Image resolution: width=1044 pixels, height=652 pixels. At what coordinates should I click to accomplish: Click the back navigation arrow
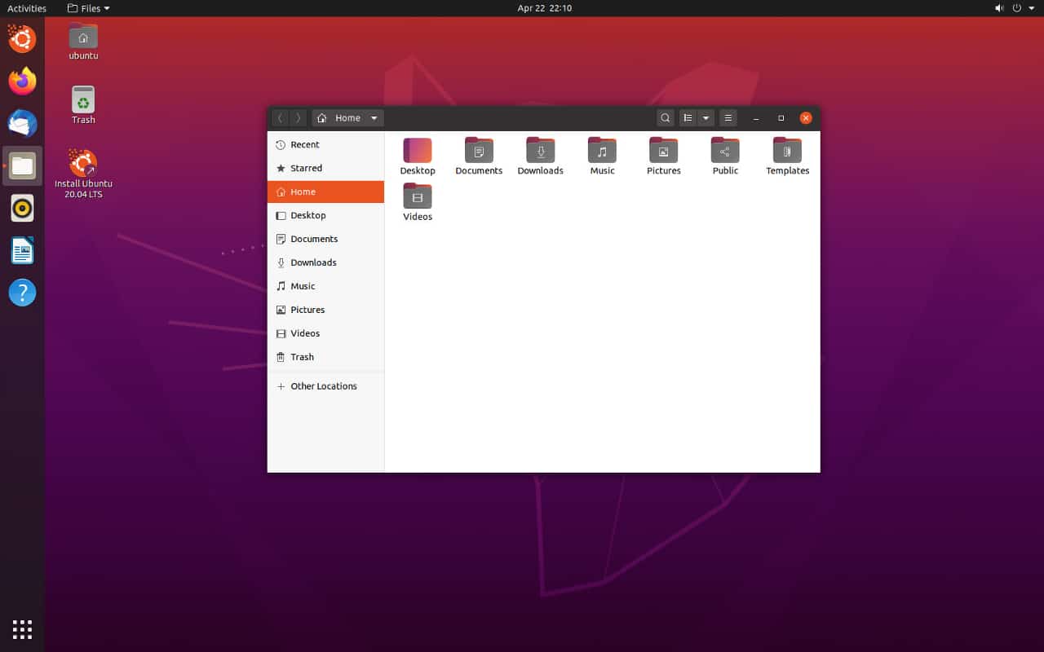[280, 117]
